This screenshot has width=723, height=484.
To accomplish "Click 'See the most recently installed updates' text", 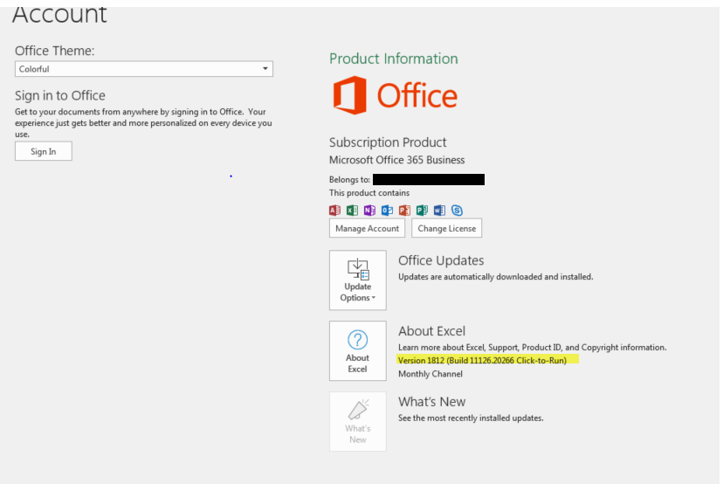I will (471, 418).
